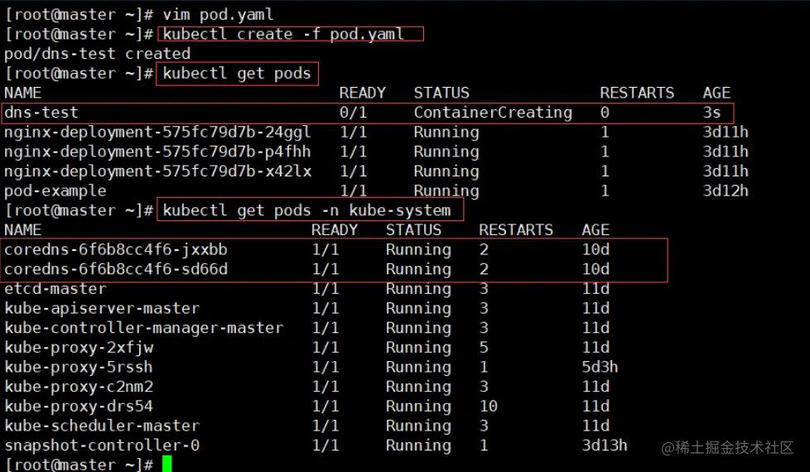The height and width of the screenshot is (472, 810).
Task: Click the ContainerCreating status text
Action: (493, 113)
